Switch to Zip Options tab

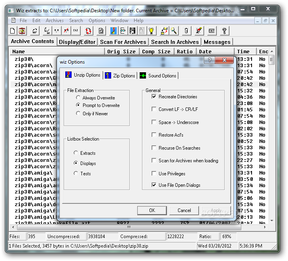[120, 75]
